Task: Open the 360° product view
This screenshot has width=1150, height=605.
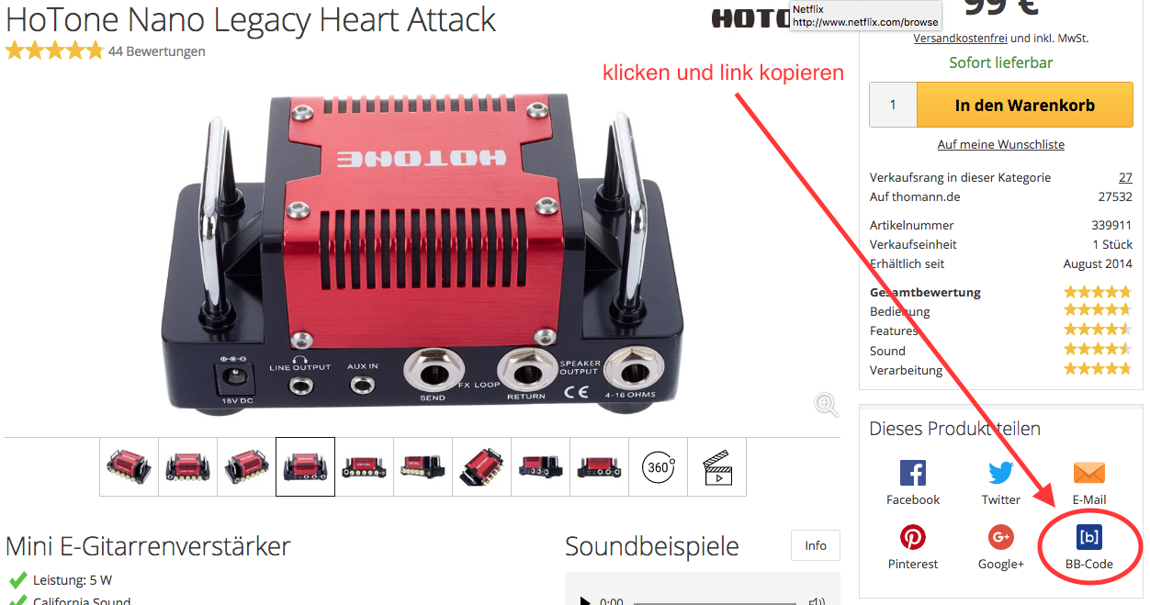Action: tap(658, 466)
